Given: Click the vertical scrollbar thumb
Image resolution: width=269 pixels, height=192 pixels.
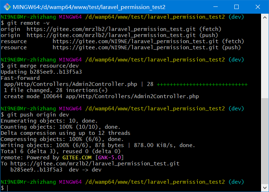Looking at the screenshot, I should pyautogui.click(x=265, y=140).
